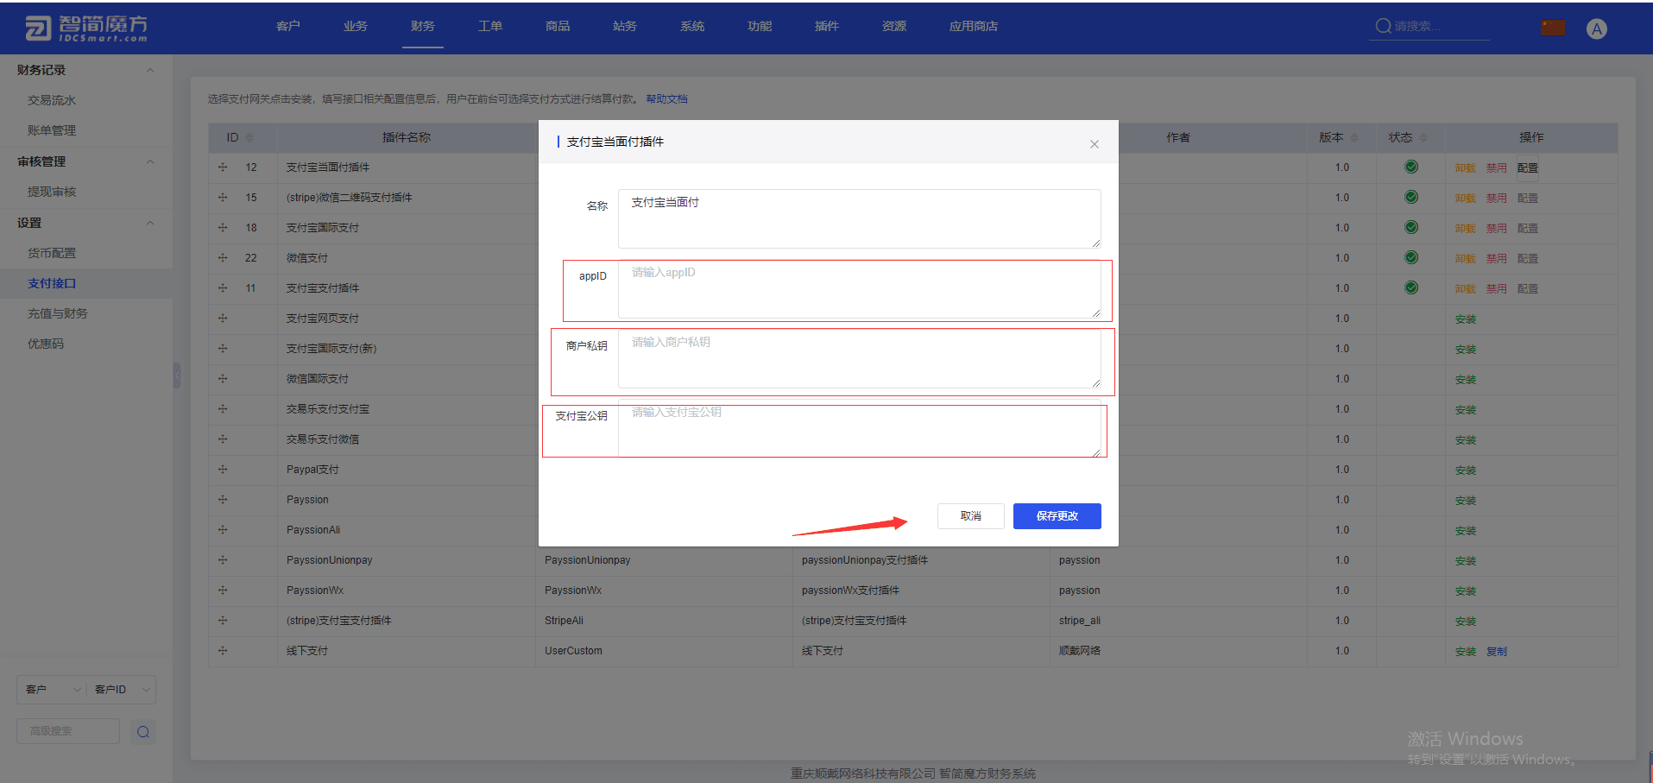
Task: Click drag handle of row ID 11
Action: (223, 288)
